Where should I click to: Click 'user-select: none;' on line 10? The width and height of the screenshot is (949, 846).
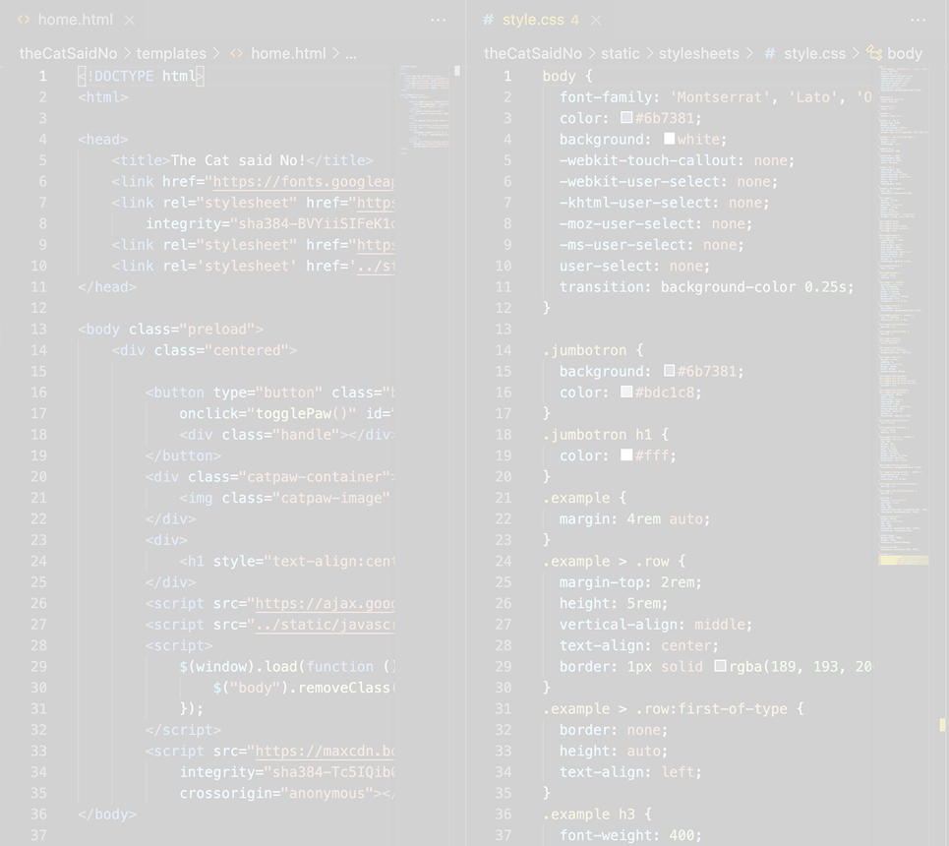click(x=634, y=267)
